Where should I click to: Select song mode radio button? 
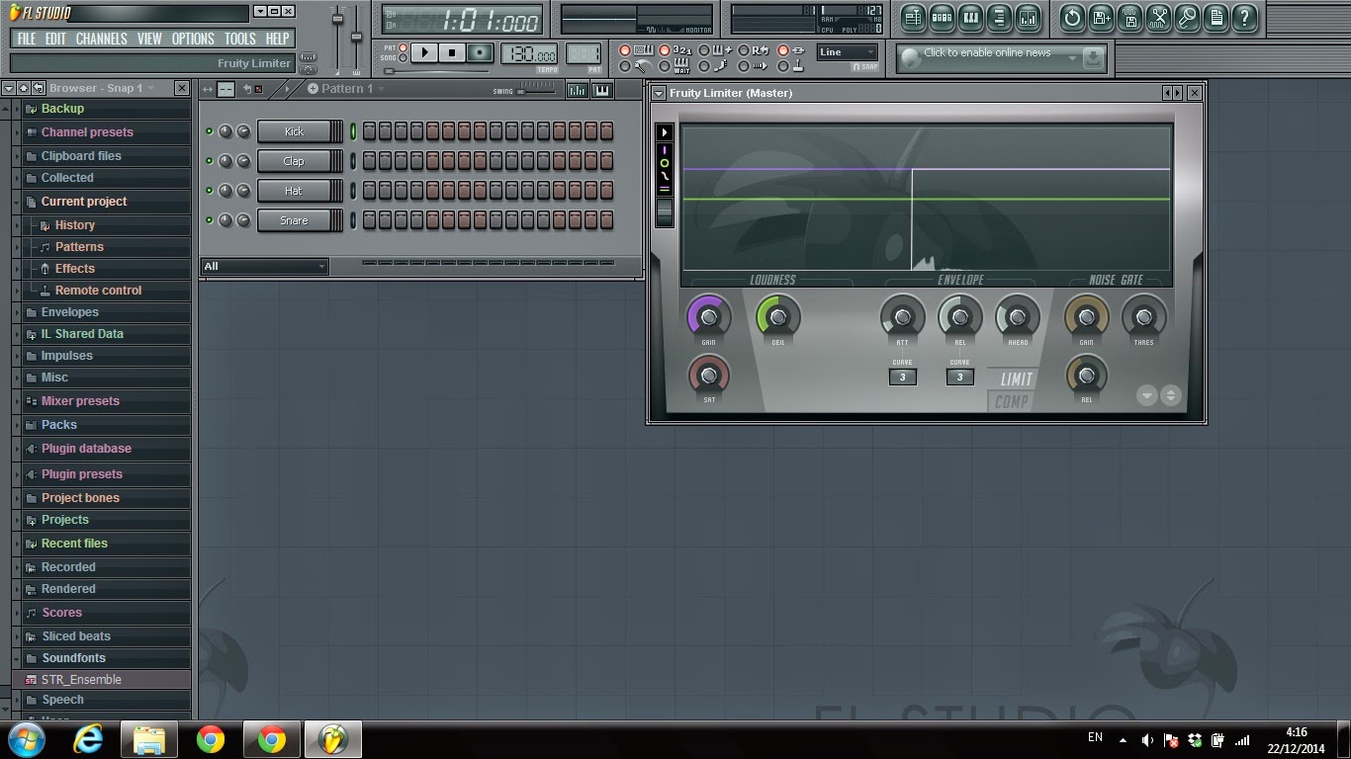point(403,58)
